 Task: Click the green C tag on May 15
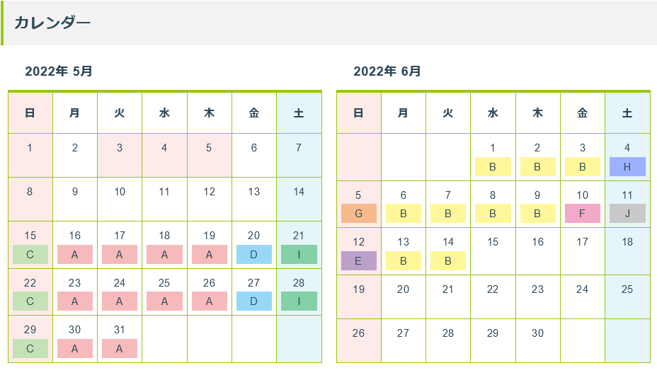[30, 254]
